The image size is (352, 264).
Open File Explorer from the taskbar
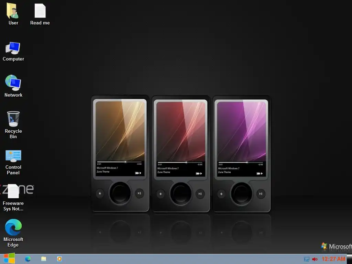click(44, 259)
